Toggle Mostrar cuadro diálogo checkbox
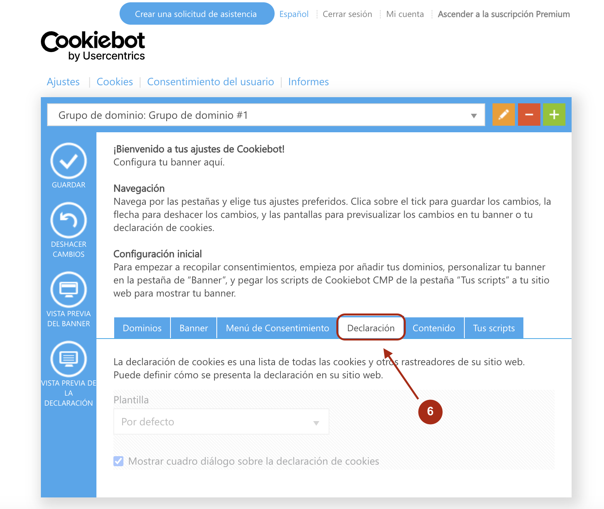 [x=118, y=461]
